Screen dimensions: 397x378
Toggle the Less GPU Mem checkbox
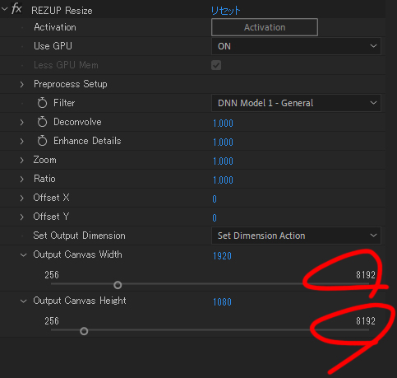(216, 65)
